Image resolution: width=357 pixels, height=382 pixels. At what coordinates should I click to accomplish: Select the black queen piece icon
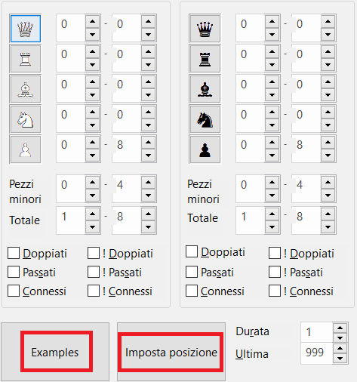click(205, 29)
